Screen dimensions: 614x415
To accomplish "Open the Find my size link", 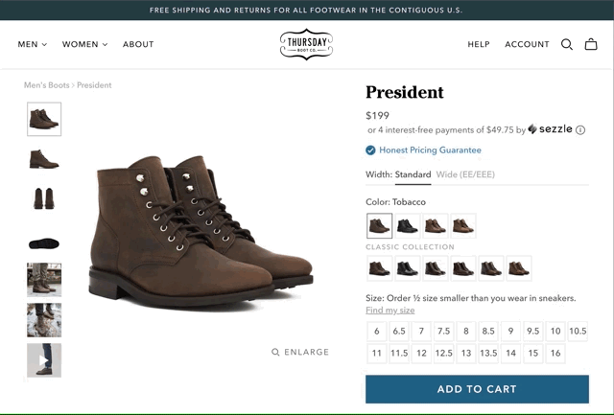I will click(x=390, y=311).
